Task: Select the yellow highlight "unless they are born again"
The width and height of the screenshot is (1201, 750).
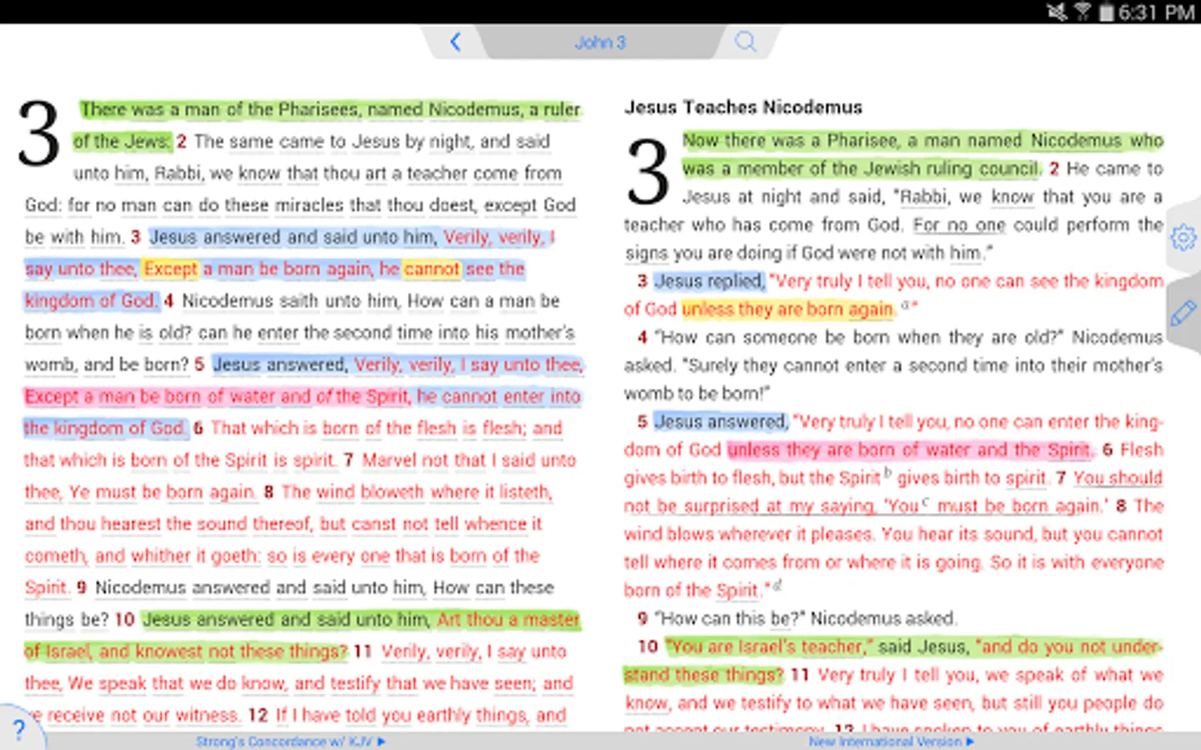Action: [788, 309]
